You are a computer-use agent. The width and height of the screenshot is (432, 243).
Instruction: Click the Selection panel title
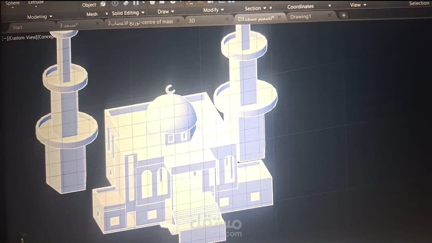[419, 3]
